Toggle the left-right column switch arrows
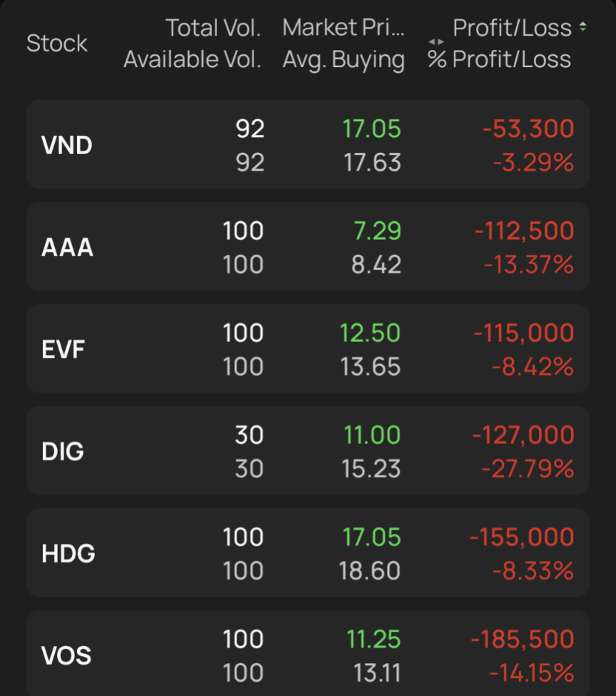This screenshot has width=616, height=696. (x=436, y=41)
